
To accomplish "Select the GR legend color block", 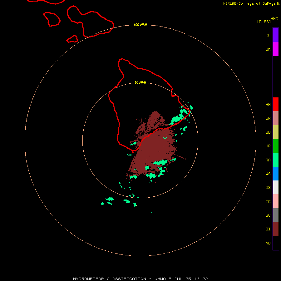I will 276,118.
